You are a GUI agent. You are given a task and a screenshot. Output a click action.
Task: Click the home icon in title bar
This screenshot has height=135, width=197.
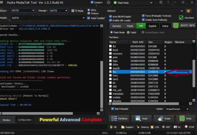click(161, 2)
